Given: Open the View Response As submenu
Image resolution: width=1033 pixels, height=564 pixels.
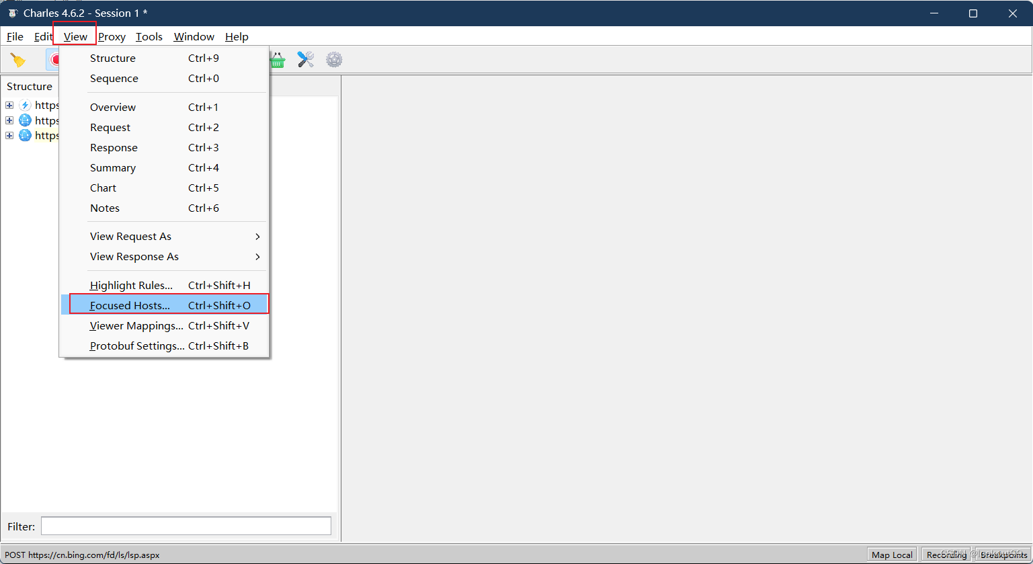Looking at the screenshot, I should pos(164,257).
